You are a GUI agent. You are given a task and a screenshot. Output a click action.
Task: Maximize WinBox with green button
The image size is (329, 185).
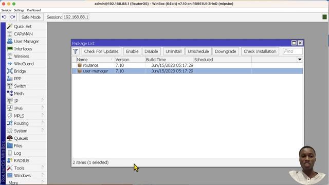coord(14,4)
